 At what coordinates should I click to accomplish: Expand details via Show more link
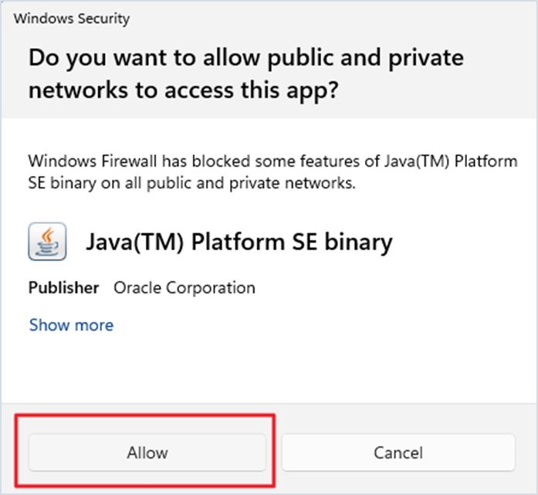point(71,325)
